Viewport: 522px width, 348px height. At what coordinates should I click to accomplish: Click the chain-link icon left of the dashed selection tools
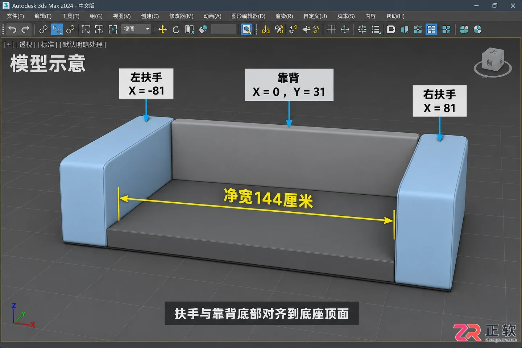pos(70,29)
